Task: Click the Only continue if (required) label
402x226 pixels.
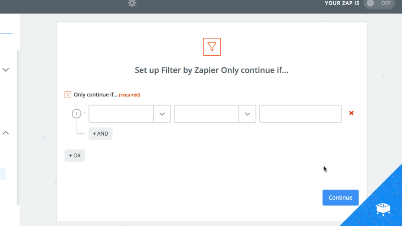Action: [x=106, y=95]
